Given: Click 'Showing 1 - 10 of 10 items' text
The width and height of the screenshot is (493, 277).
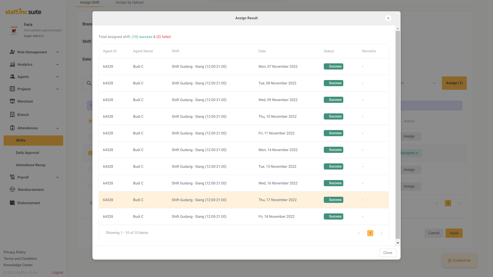Looking at the screenshot, I should tap(127, 233).
